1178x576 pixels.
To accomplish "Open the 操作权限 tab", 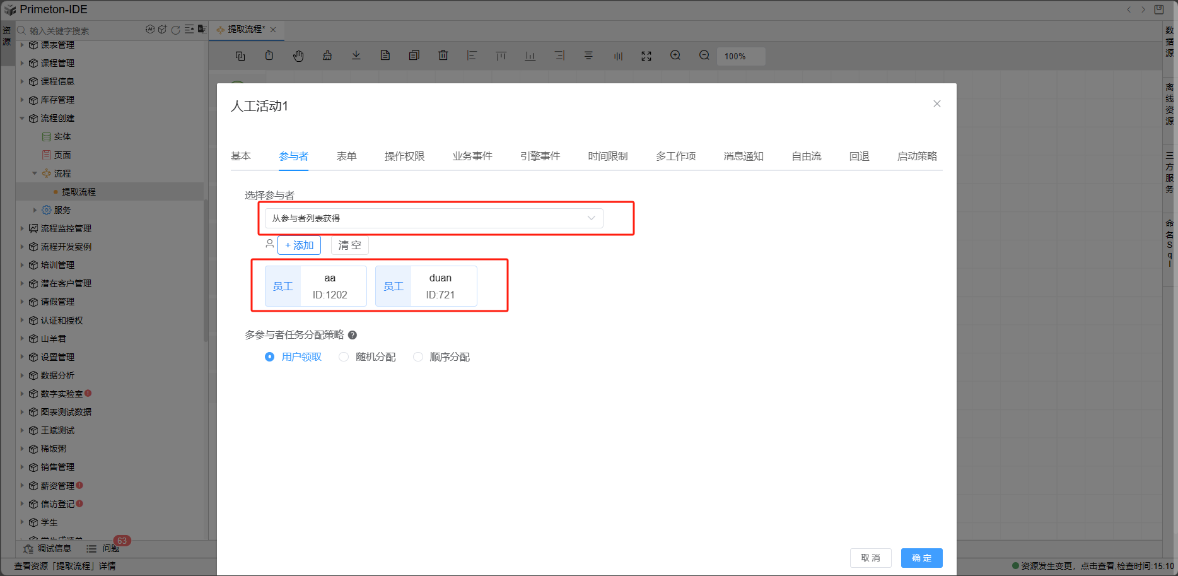I will 404,156.
